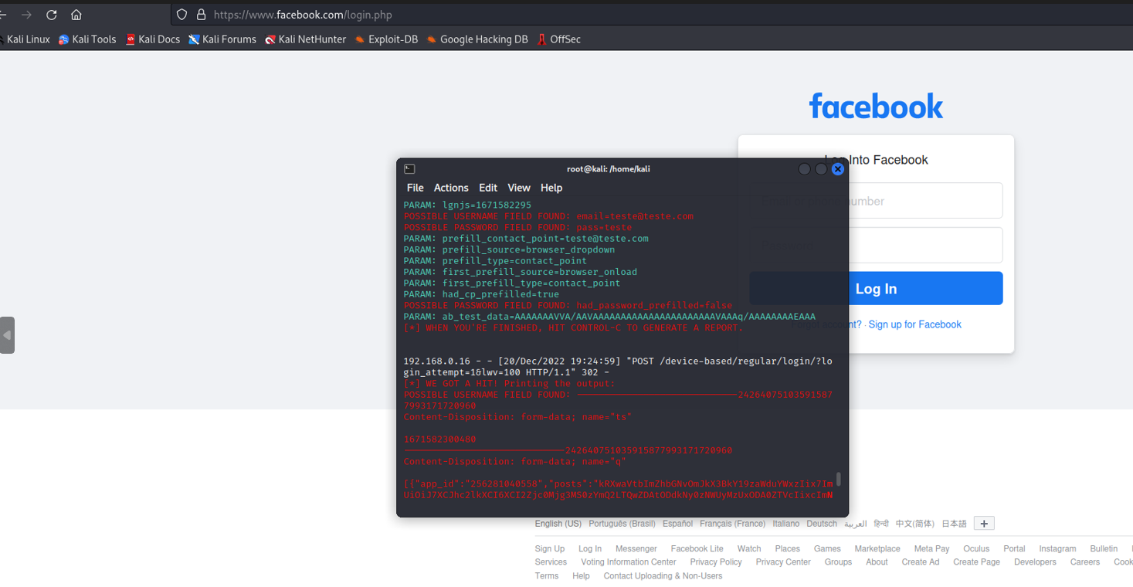Select Español language
The height and width of the screenshot is (587, 1133).
[x=677, y=524]
